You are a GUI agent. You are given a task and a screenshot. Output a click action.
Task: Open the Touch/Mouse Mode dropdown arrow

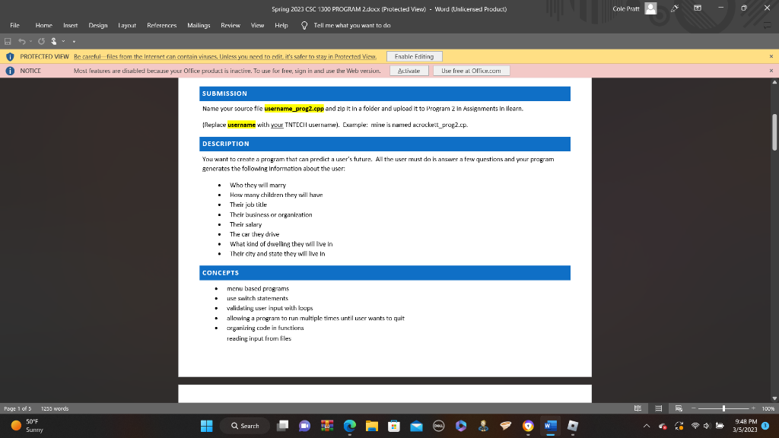tap(63, 41)
